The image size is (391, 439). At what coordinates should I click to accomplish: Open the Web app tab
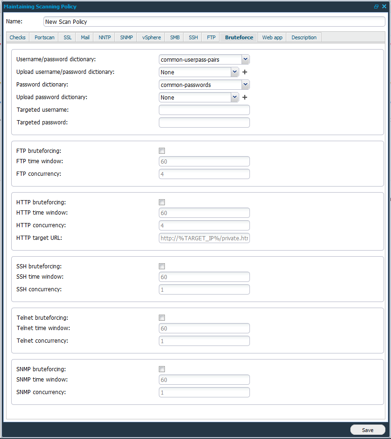pos(272,37)
